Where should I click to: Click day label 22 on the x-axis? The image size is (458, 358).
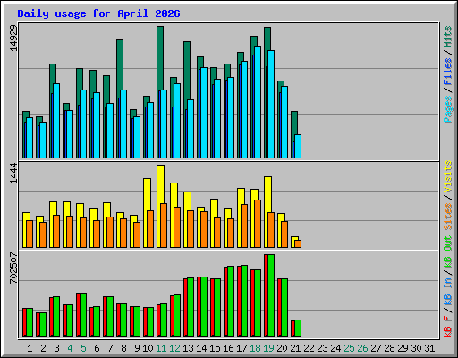pyautogui.click(x=309, y=348)
